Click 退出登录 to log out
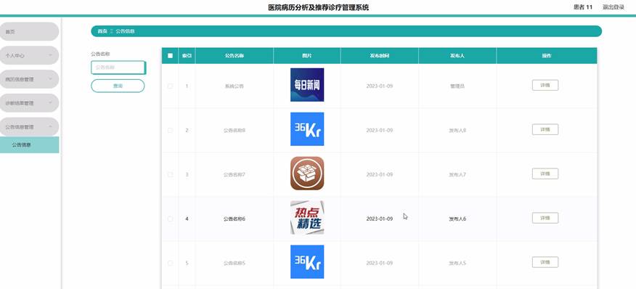Viewport: 636px width, 289px height. [613, 7]
